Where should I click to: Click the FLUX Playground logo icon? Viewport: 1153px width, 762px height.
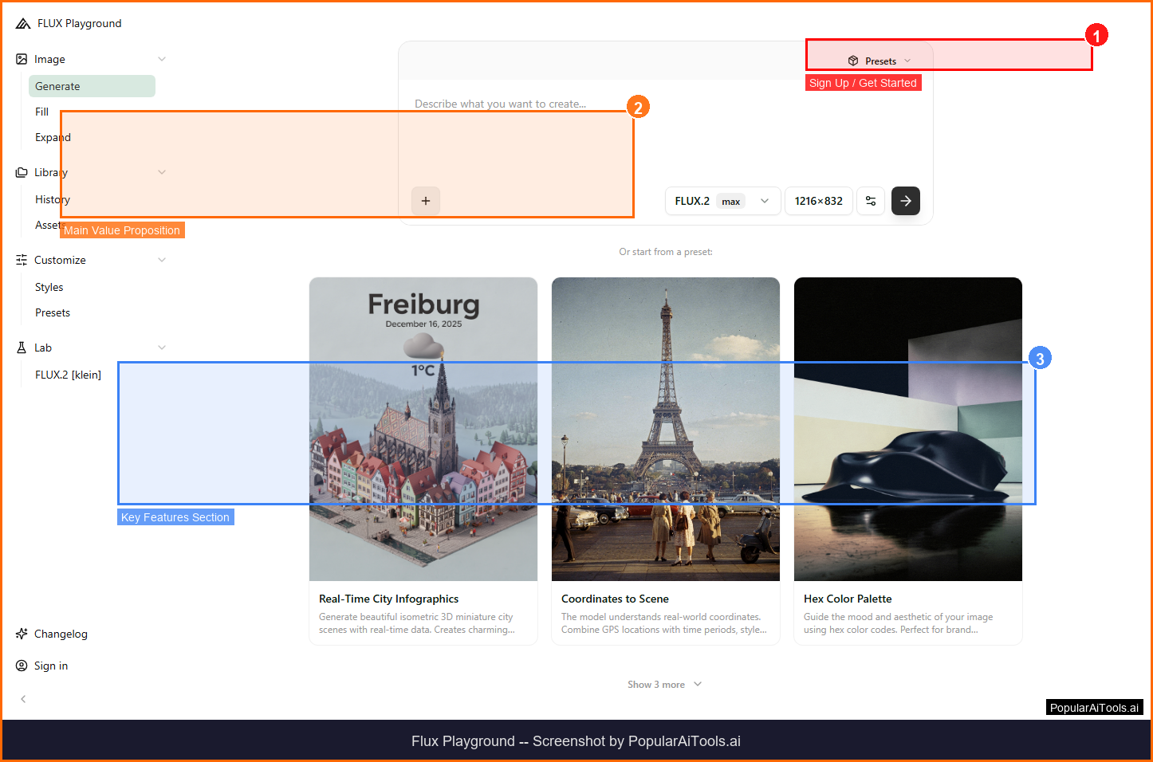[23, 24]
